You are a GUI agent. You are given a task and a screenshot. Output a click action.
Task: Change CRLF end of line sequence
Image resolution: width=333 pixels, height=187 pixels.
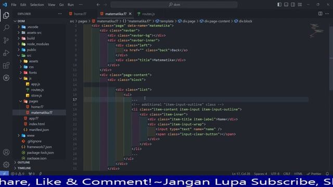point(287,173)
